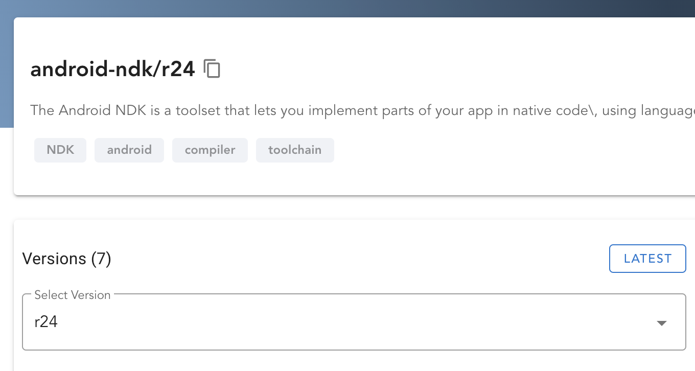Select the r24 value in the combo box

pos(46,322)
